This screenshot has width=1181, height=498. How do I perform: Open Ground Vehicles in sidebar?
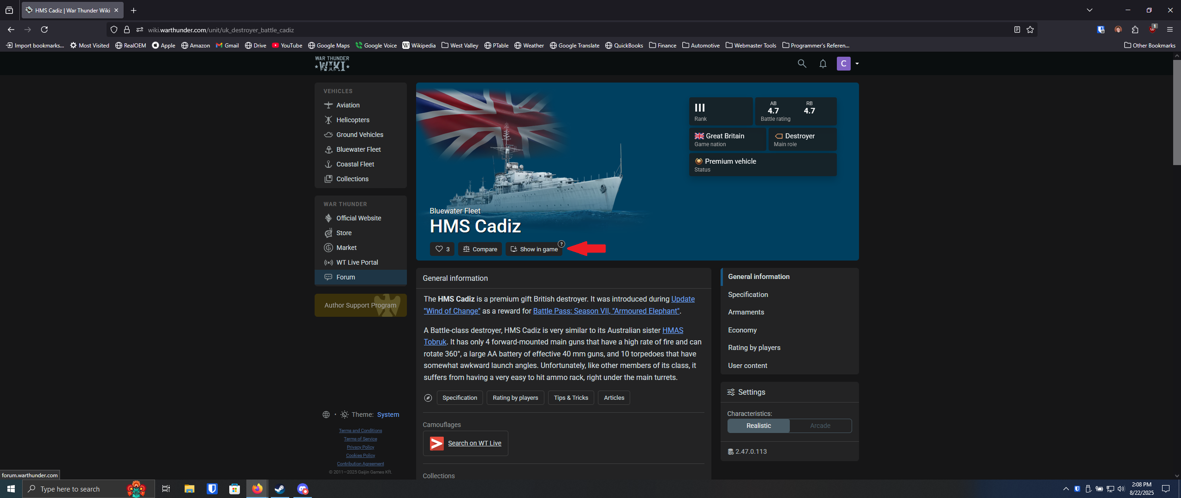coord(359,135)
